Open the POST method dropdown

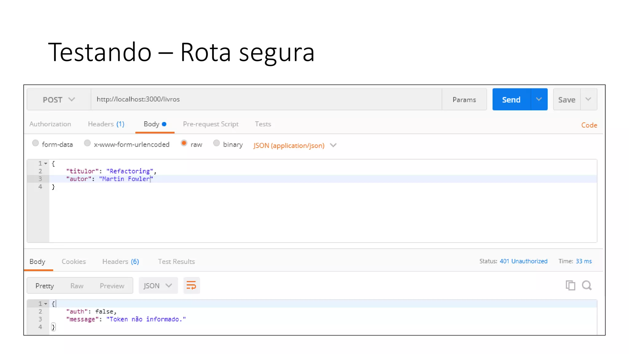click(59, 100)
